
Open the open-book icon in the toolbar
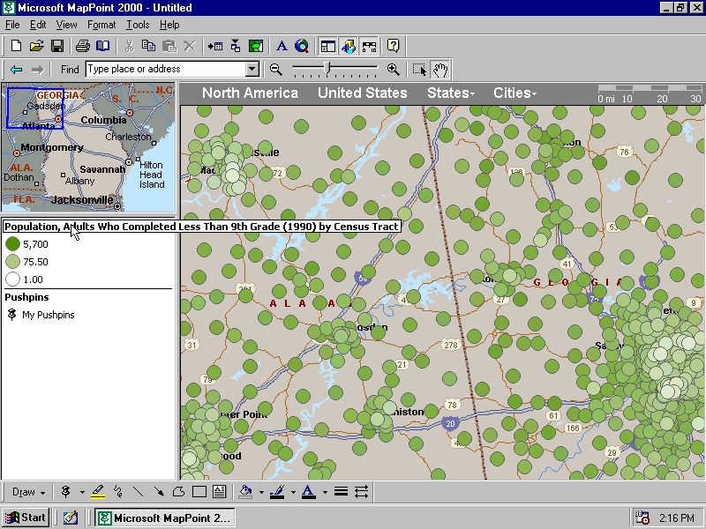102,46
